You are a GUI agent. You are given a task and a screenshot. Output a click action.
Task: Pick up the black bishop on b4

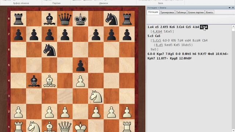point(34,81)
